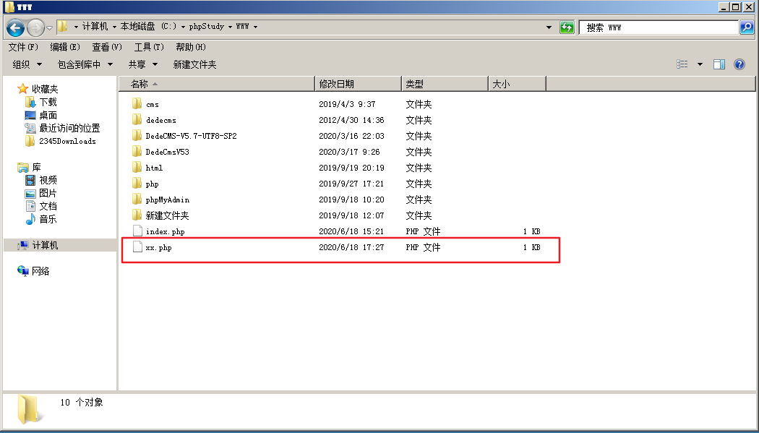
Task: Open the 工具(T) menu
Action: point(149,47)
